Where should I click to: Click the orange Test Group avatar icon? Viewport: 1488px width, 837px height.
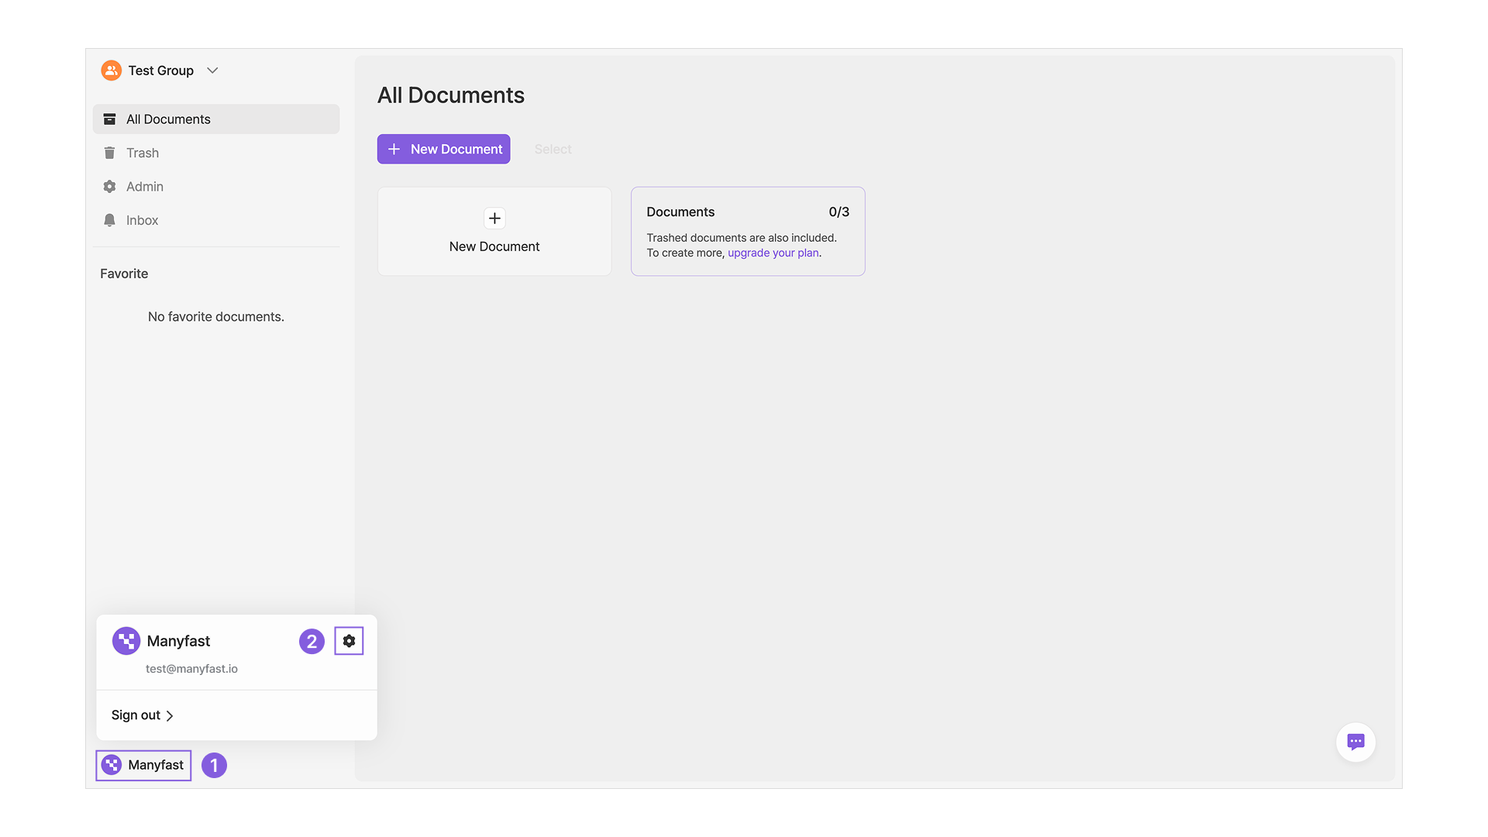[111, 71]
